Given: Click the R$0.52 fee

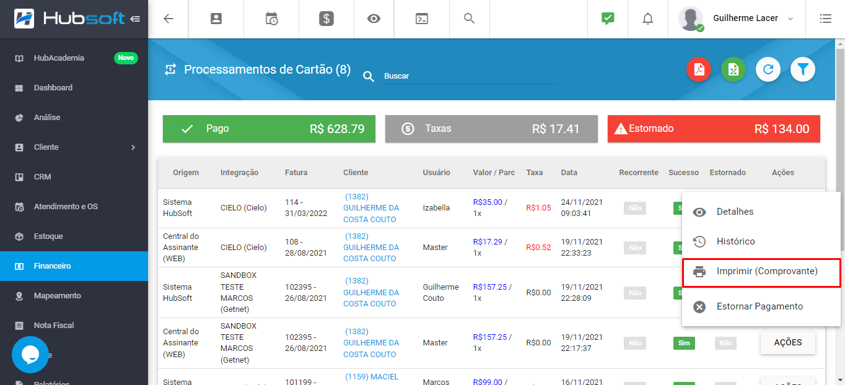Looking at the screenshot, I should pos(538,248).
